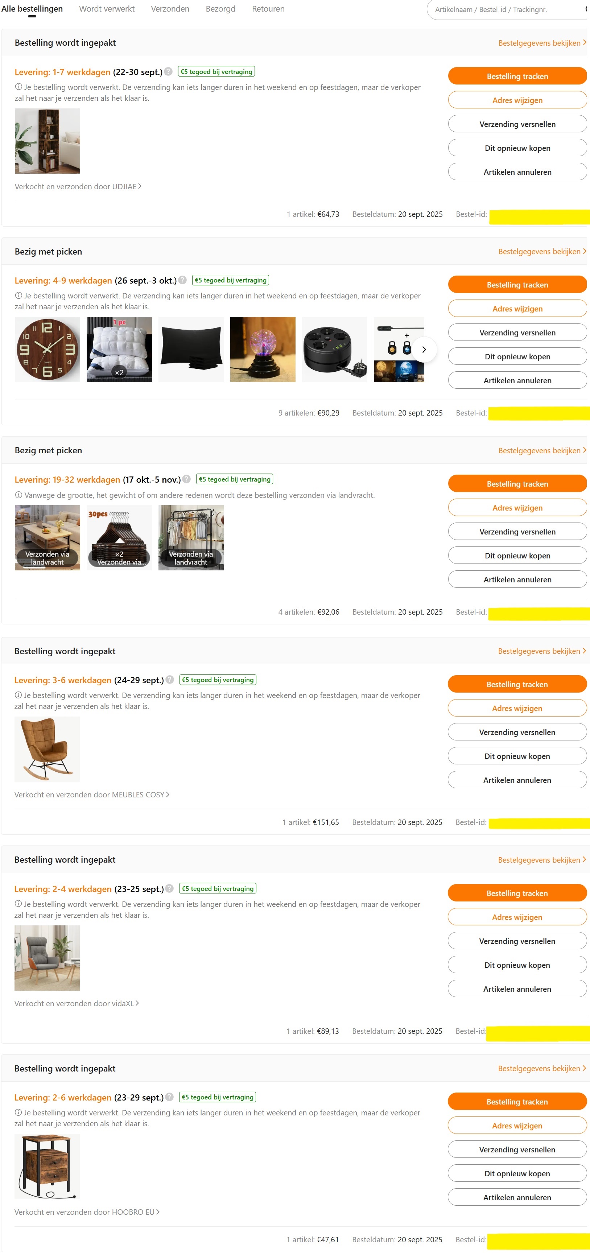Open seller MEUBLES COSY shop link

[x=92, y=794]
